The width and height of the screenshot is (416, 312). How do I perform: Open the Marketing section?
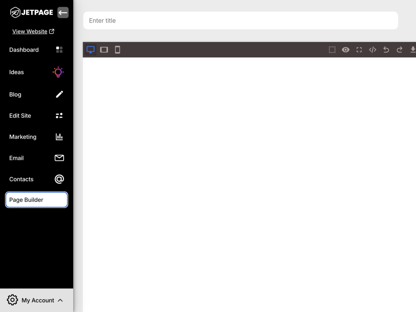coord(23,137)
